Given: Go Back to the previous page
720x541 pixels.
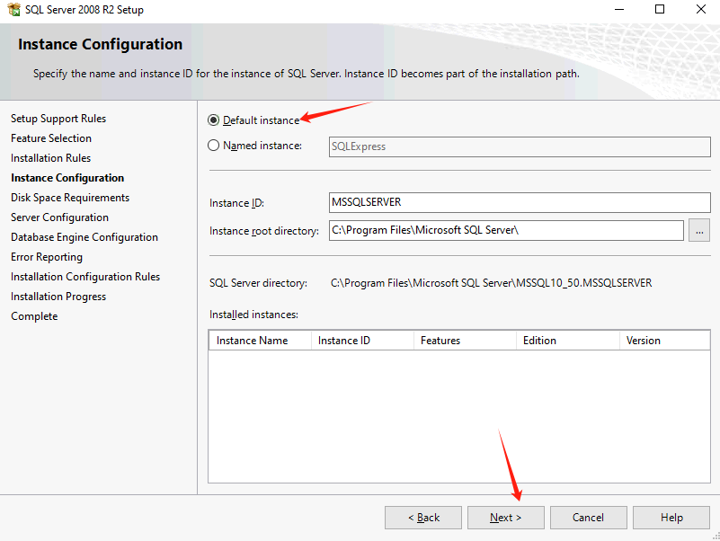Looking at the screenshot, I should tap(422, 518).
